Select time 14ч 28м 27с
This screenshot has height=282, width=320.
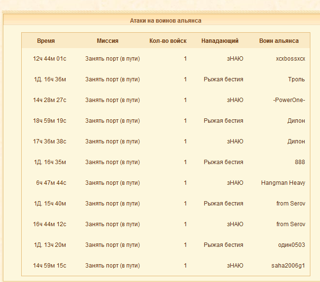50,100
